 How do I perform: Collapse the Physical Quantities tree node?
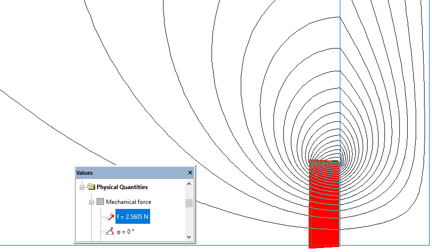click(82, 187)
